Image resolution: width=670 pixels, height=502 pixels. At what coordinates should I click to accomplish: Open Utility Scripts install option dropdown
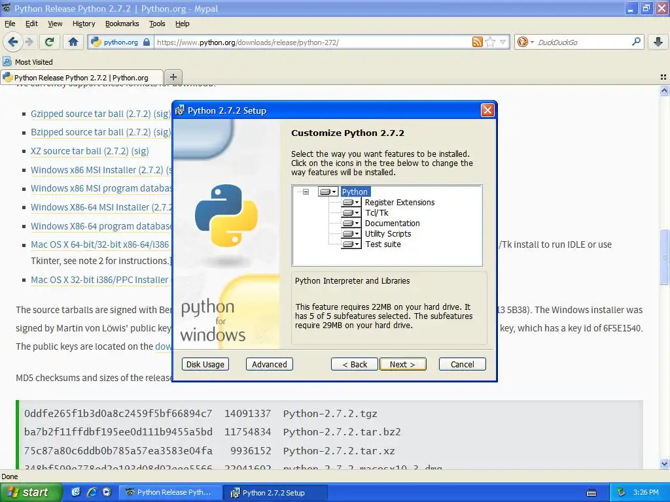click(x=351, y=233)
